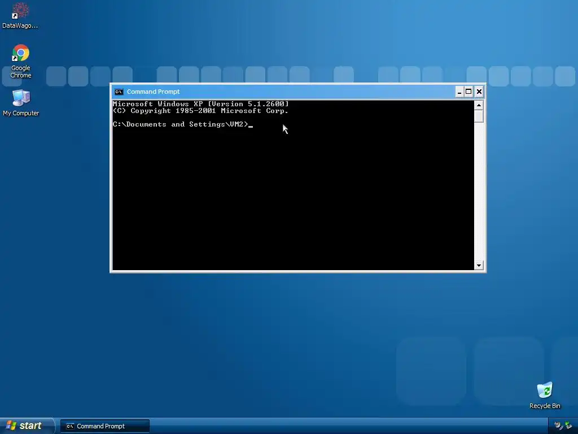
Task: Maximize the Command Prompt window
Action: coord(468,92)
